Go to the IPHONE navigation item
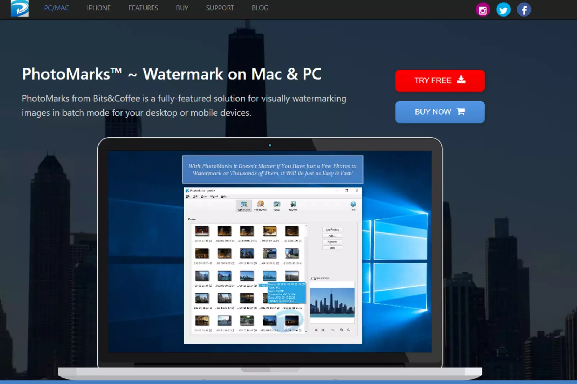577x384 pixels. click(99, 8)
